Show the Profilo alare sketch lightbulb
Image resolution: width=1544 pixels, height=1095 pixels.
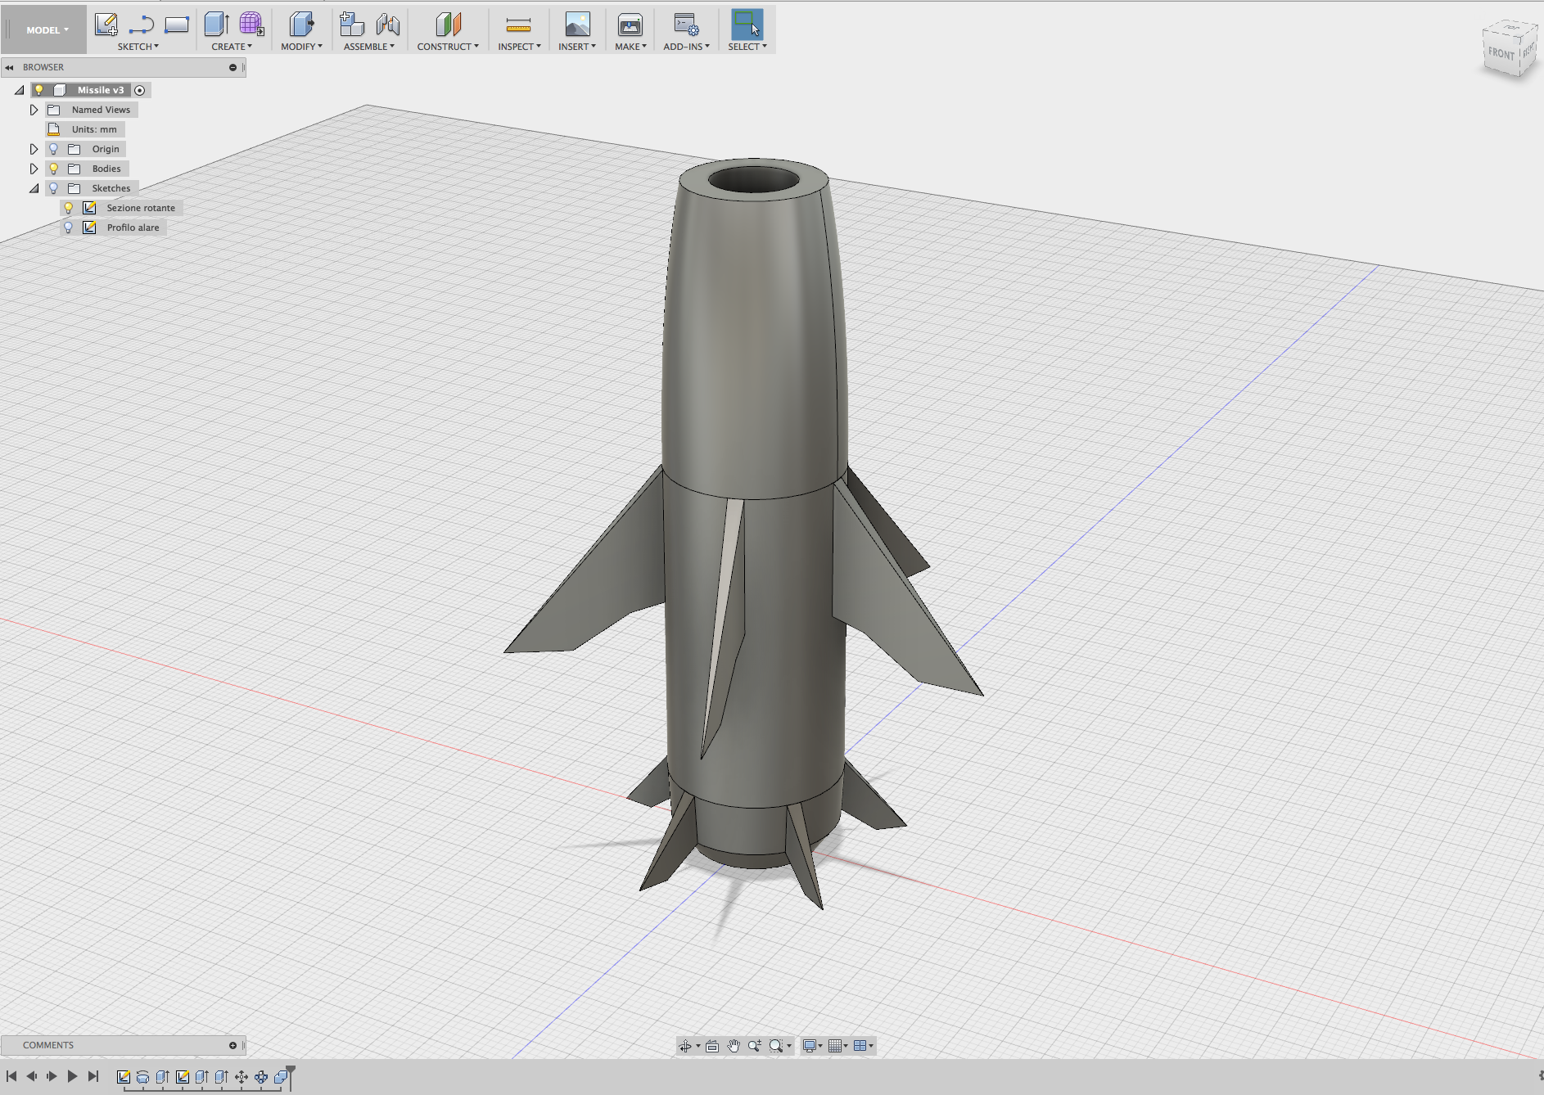pyautogui.click(x=69, y=228)
